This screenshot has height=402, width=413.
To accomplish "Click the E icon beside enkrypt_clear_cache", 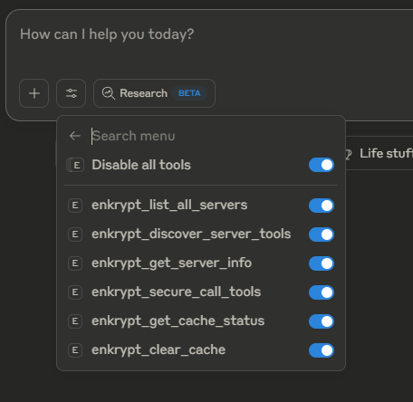I will 75,350.
